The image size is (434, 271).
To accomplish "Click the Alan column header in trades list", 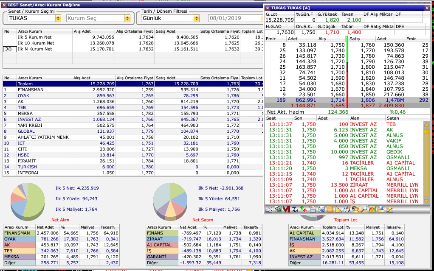I will tap(366, 118).
